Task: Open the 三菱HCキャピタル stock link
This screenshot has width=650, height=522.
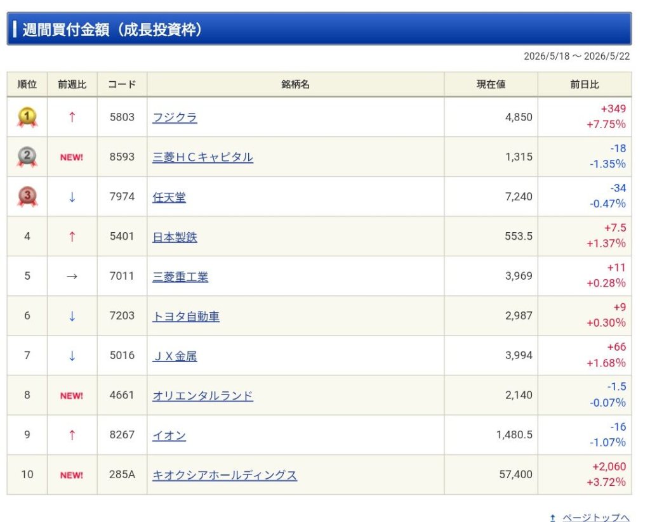Action: tap(202, 157)
